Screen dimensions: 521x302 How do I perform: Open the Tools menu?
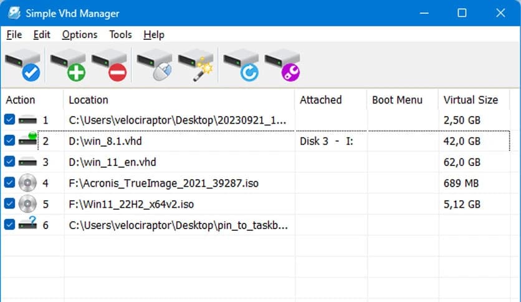coord(121,34)
